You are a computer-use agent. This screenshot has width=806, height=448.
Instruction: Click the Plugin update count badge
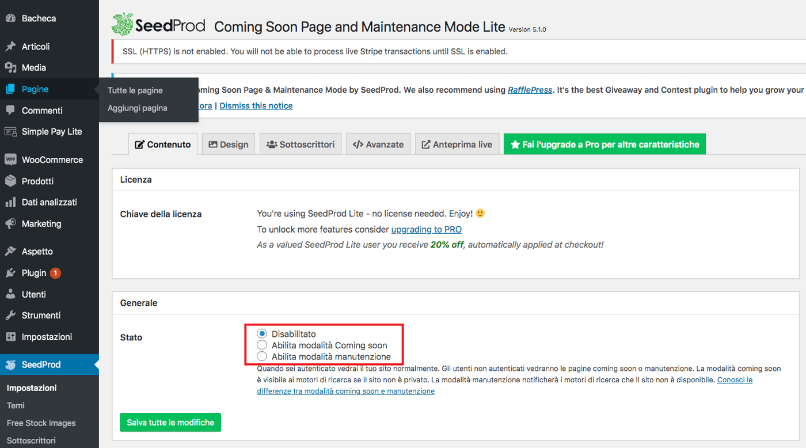pos(55,273)
